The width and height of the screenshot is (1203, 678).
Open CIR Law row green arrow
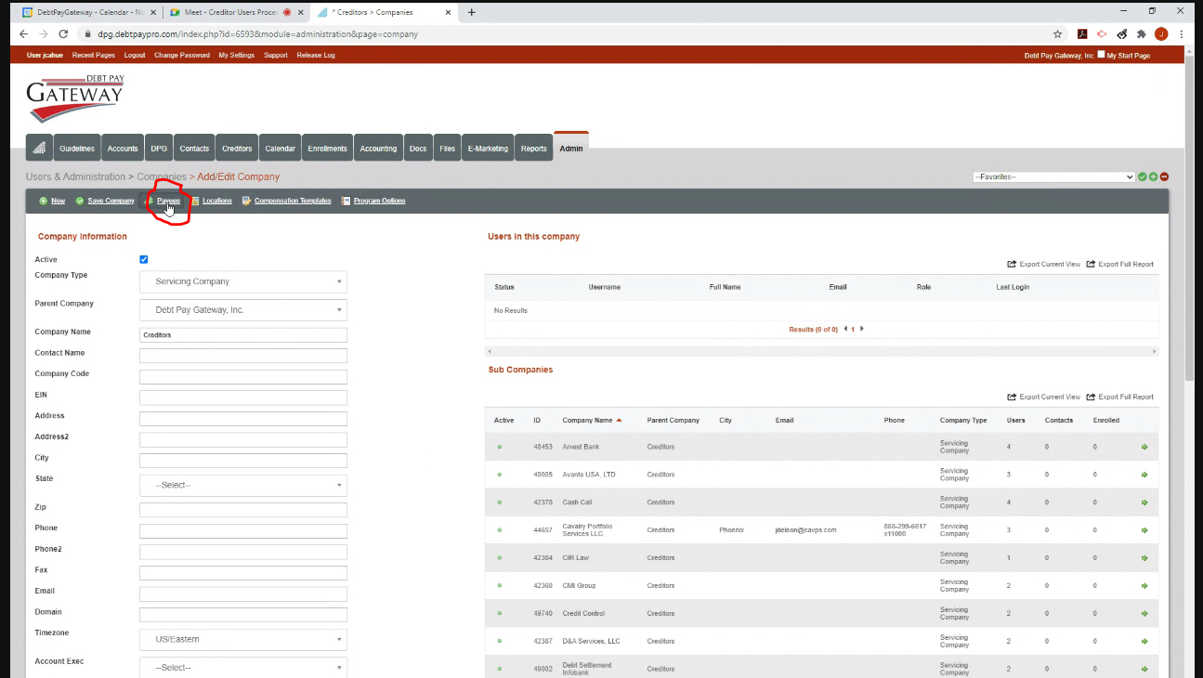[1144, 558]
